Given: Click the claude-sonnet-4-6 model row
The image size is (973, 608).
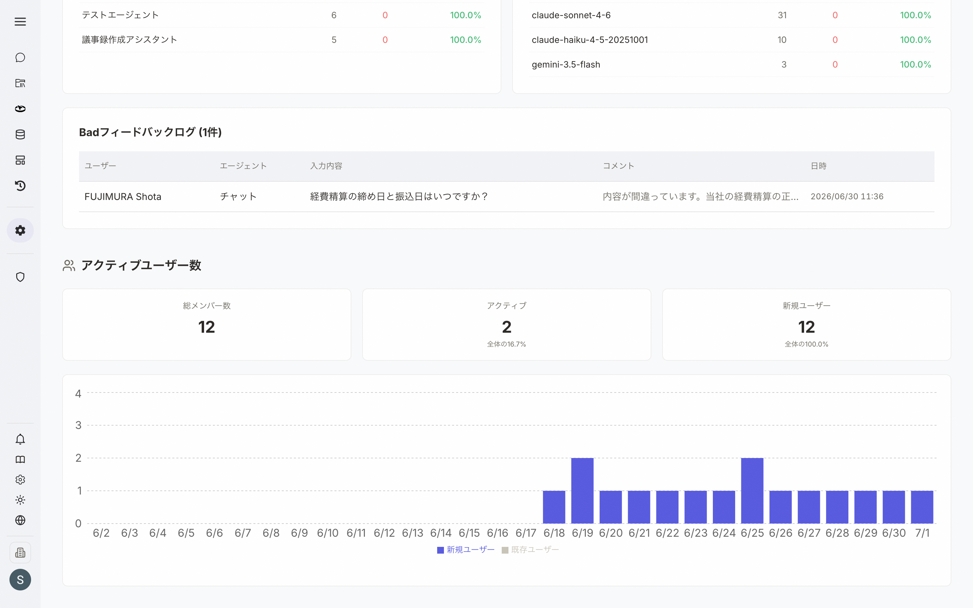Looking at the screenshot, I should 731,15.
